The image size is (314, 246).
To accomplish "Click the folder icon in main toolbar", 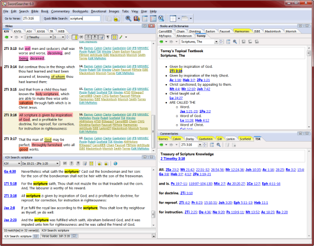I will (185, 19).
